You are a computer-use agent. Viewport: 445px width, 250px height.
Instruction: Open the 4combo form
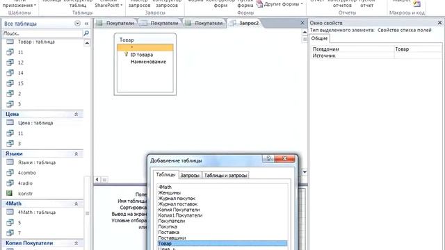27,173
